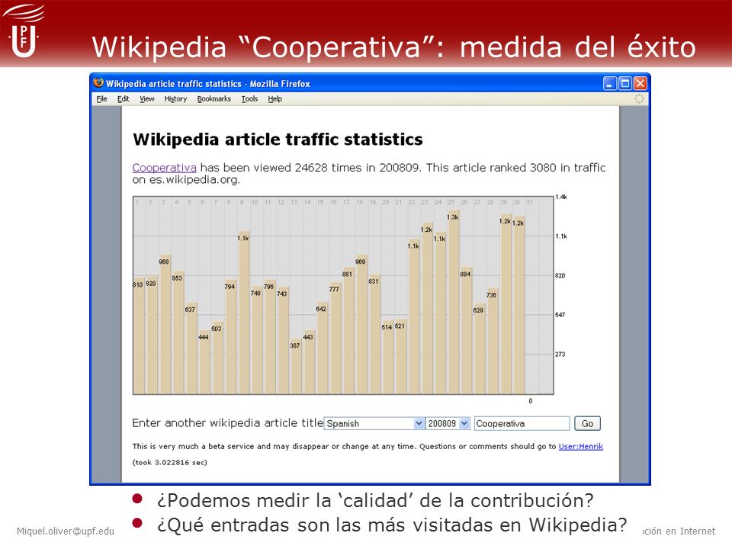Click the '¿Qué entradas son las más visitadas' bullet

click(392, 525)
